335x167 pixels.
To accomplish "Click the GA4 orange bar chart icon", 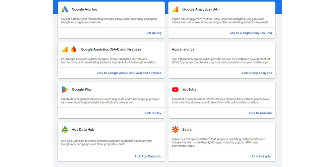I will 65,49.
